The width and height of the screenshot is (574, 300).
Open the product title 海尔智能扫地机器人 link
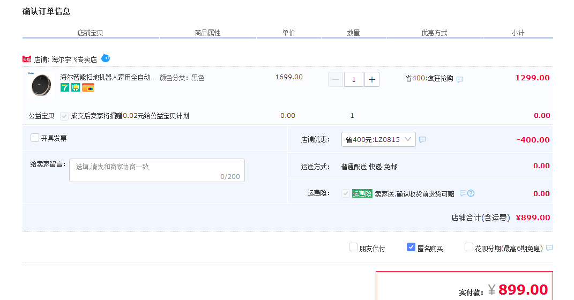[108, 77]
